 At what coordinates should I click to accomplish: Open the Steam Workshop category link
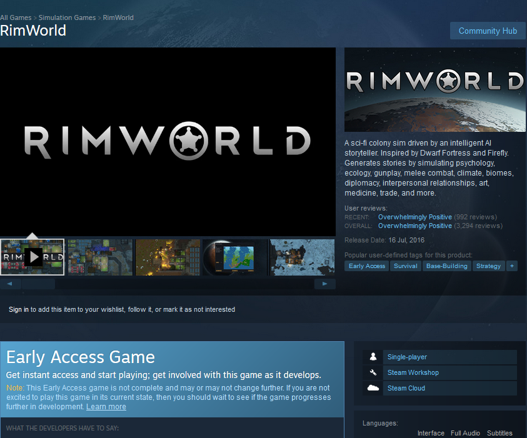[449, 372]
